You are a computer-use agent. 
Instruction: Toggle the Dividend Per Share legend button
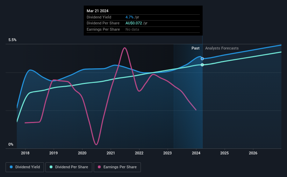pos(69,167)
